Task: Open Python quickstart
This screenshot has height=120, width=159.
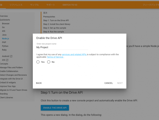Action: coord(5,46)
